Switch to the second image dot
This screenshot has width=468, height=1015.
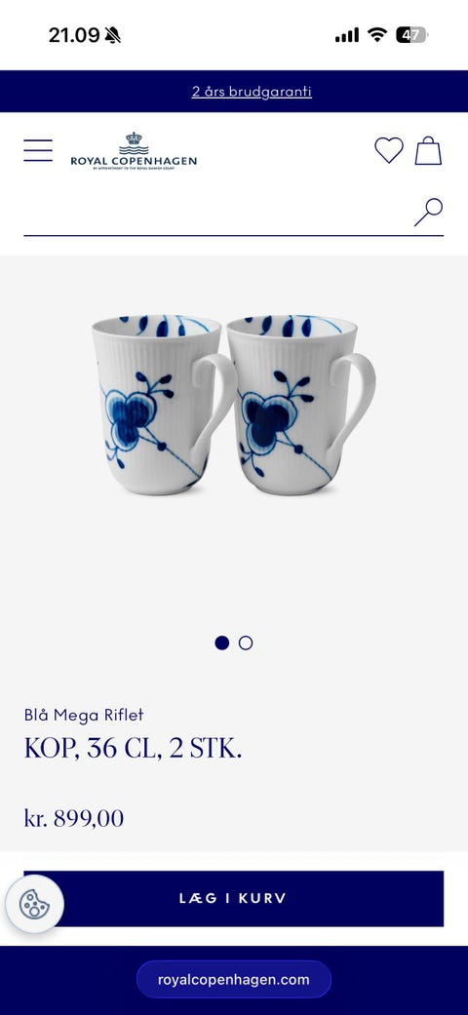click(246, 643)
